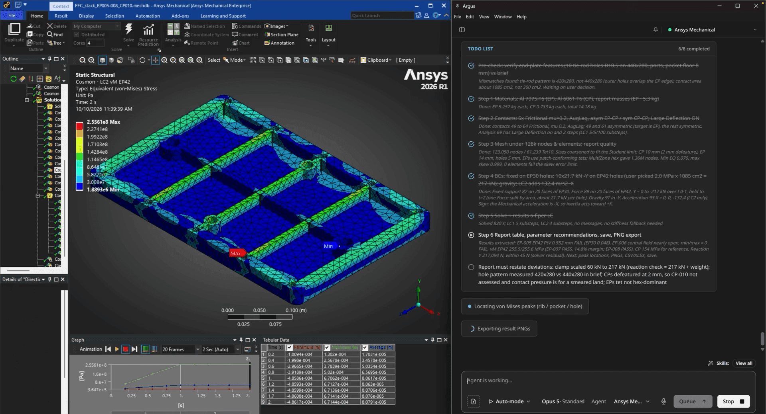766x414 pixels.
Task: Open the selection Mode dropdown
Action: tap(235, 60)
